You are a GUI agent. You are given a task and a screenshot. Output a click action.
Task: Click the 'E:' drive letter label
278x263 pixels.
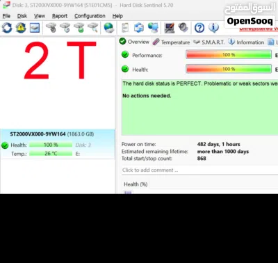point(78,154)
